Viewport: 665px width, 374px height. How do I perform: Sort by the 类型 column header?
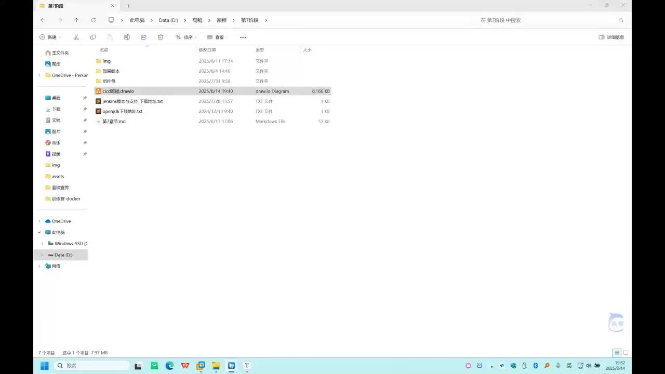260,50
